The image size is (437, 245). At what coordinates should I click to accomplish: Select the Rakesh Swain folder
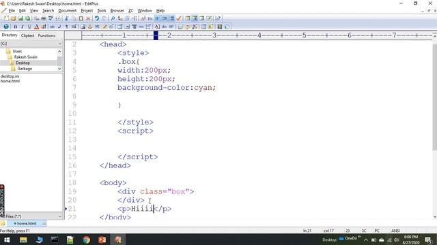26,57
